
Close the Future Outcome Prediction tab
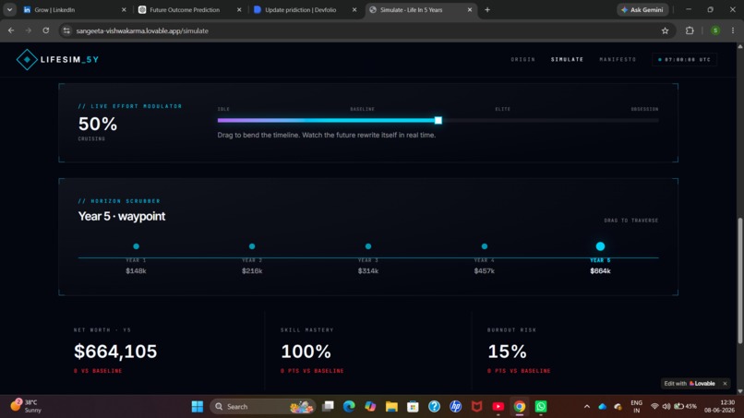[x=239, y=9]
